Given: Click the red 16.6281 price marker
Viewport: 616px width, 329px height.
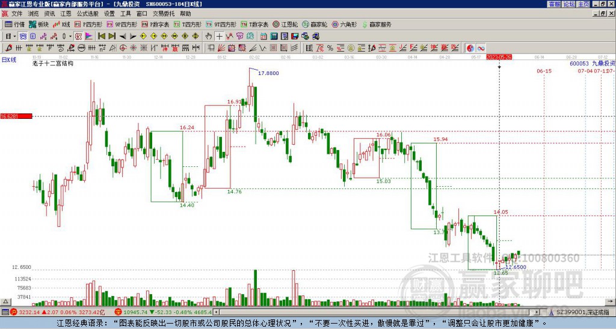Looking at the screenshot, I should pos(16,116).
